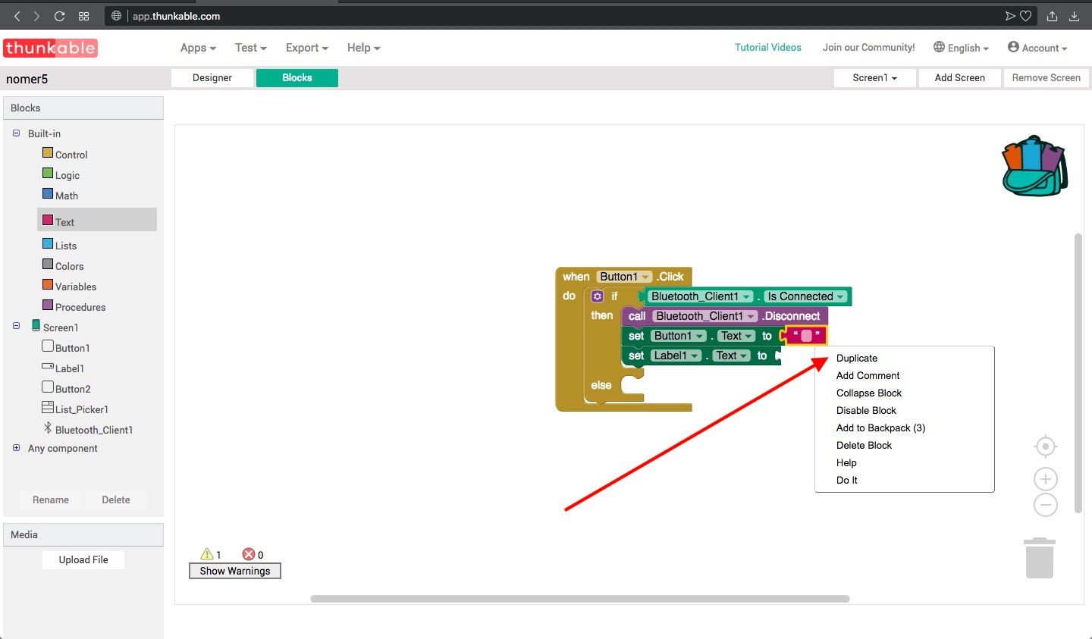Select the Math blocks color swatch
The image size is (1092, 639).
[x=48, y=194]
